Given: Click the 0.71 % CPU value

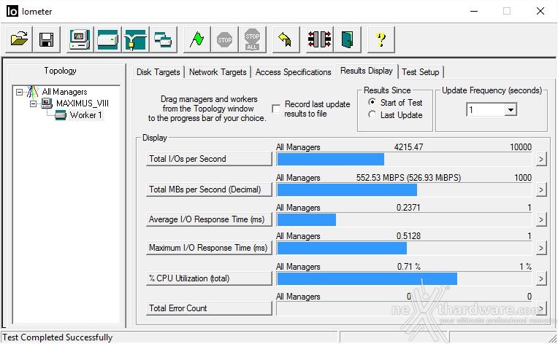Looking at the screenshot, I should 408,266.
